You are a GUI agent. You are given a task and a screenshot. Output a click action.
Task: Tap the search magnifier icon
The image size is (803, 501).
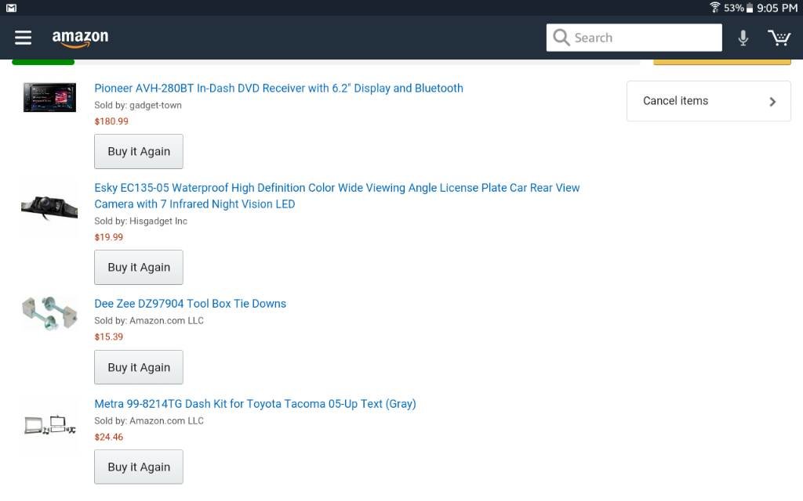tap(561, 38)
